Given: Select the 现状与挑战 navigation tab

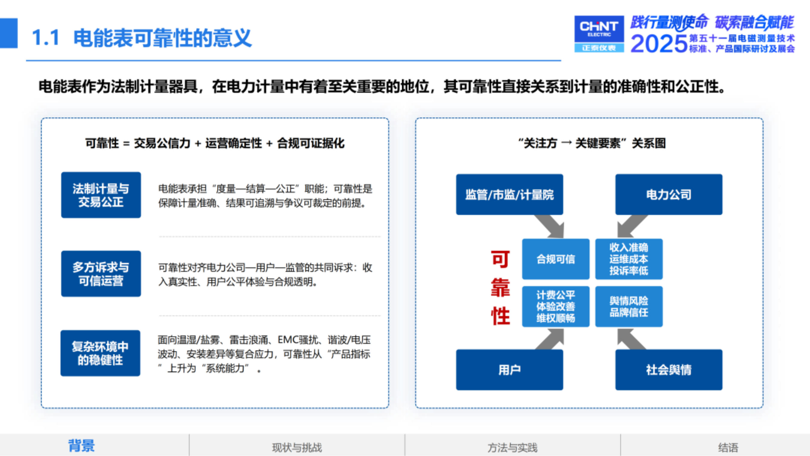Looking at the screenshot, I should pyautogui.click(x=297, y=447).
